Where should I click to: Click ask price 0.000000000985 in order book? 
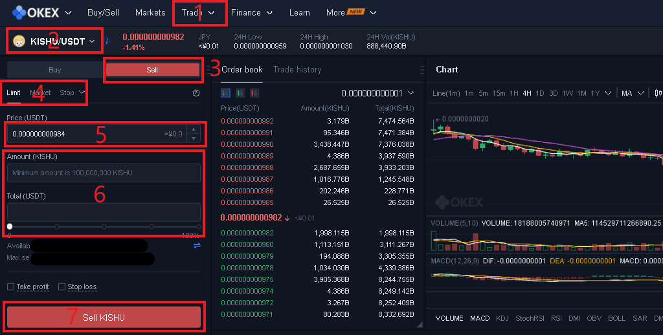point(247,203)
